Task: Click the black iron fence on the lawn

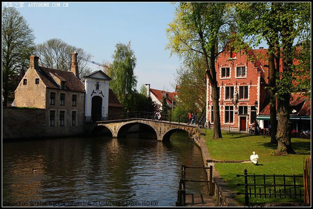Action: [270, 186]
